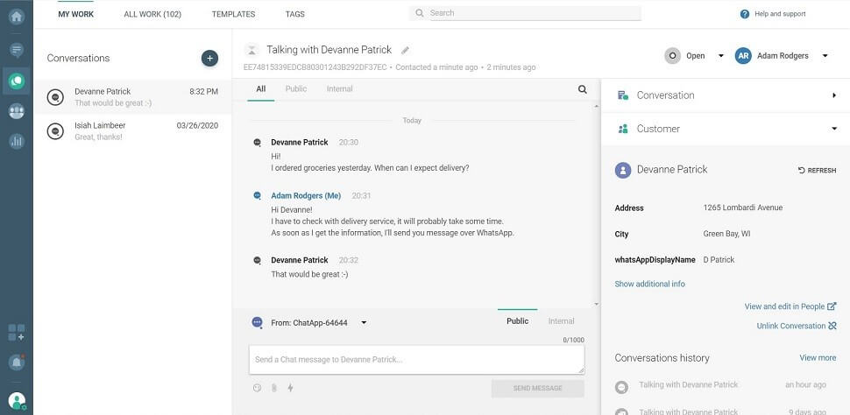850x415 pixels.
Task: Click Show additional info link
Action: pyautogui.click(x=649, y=285)
